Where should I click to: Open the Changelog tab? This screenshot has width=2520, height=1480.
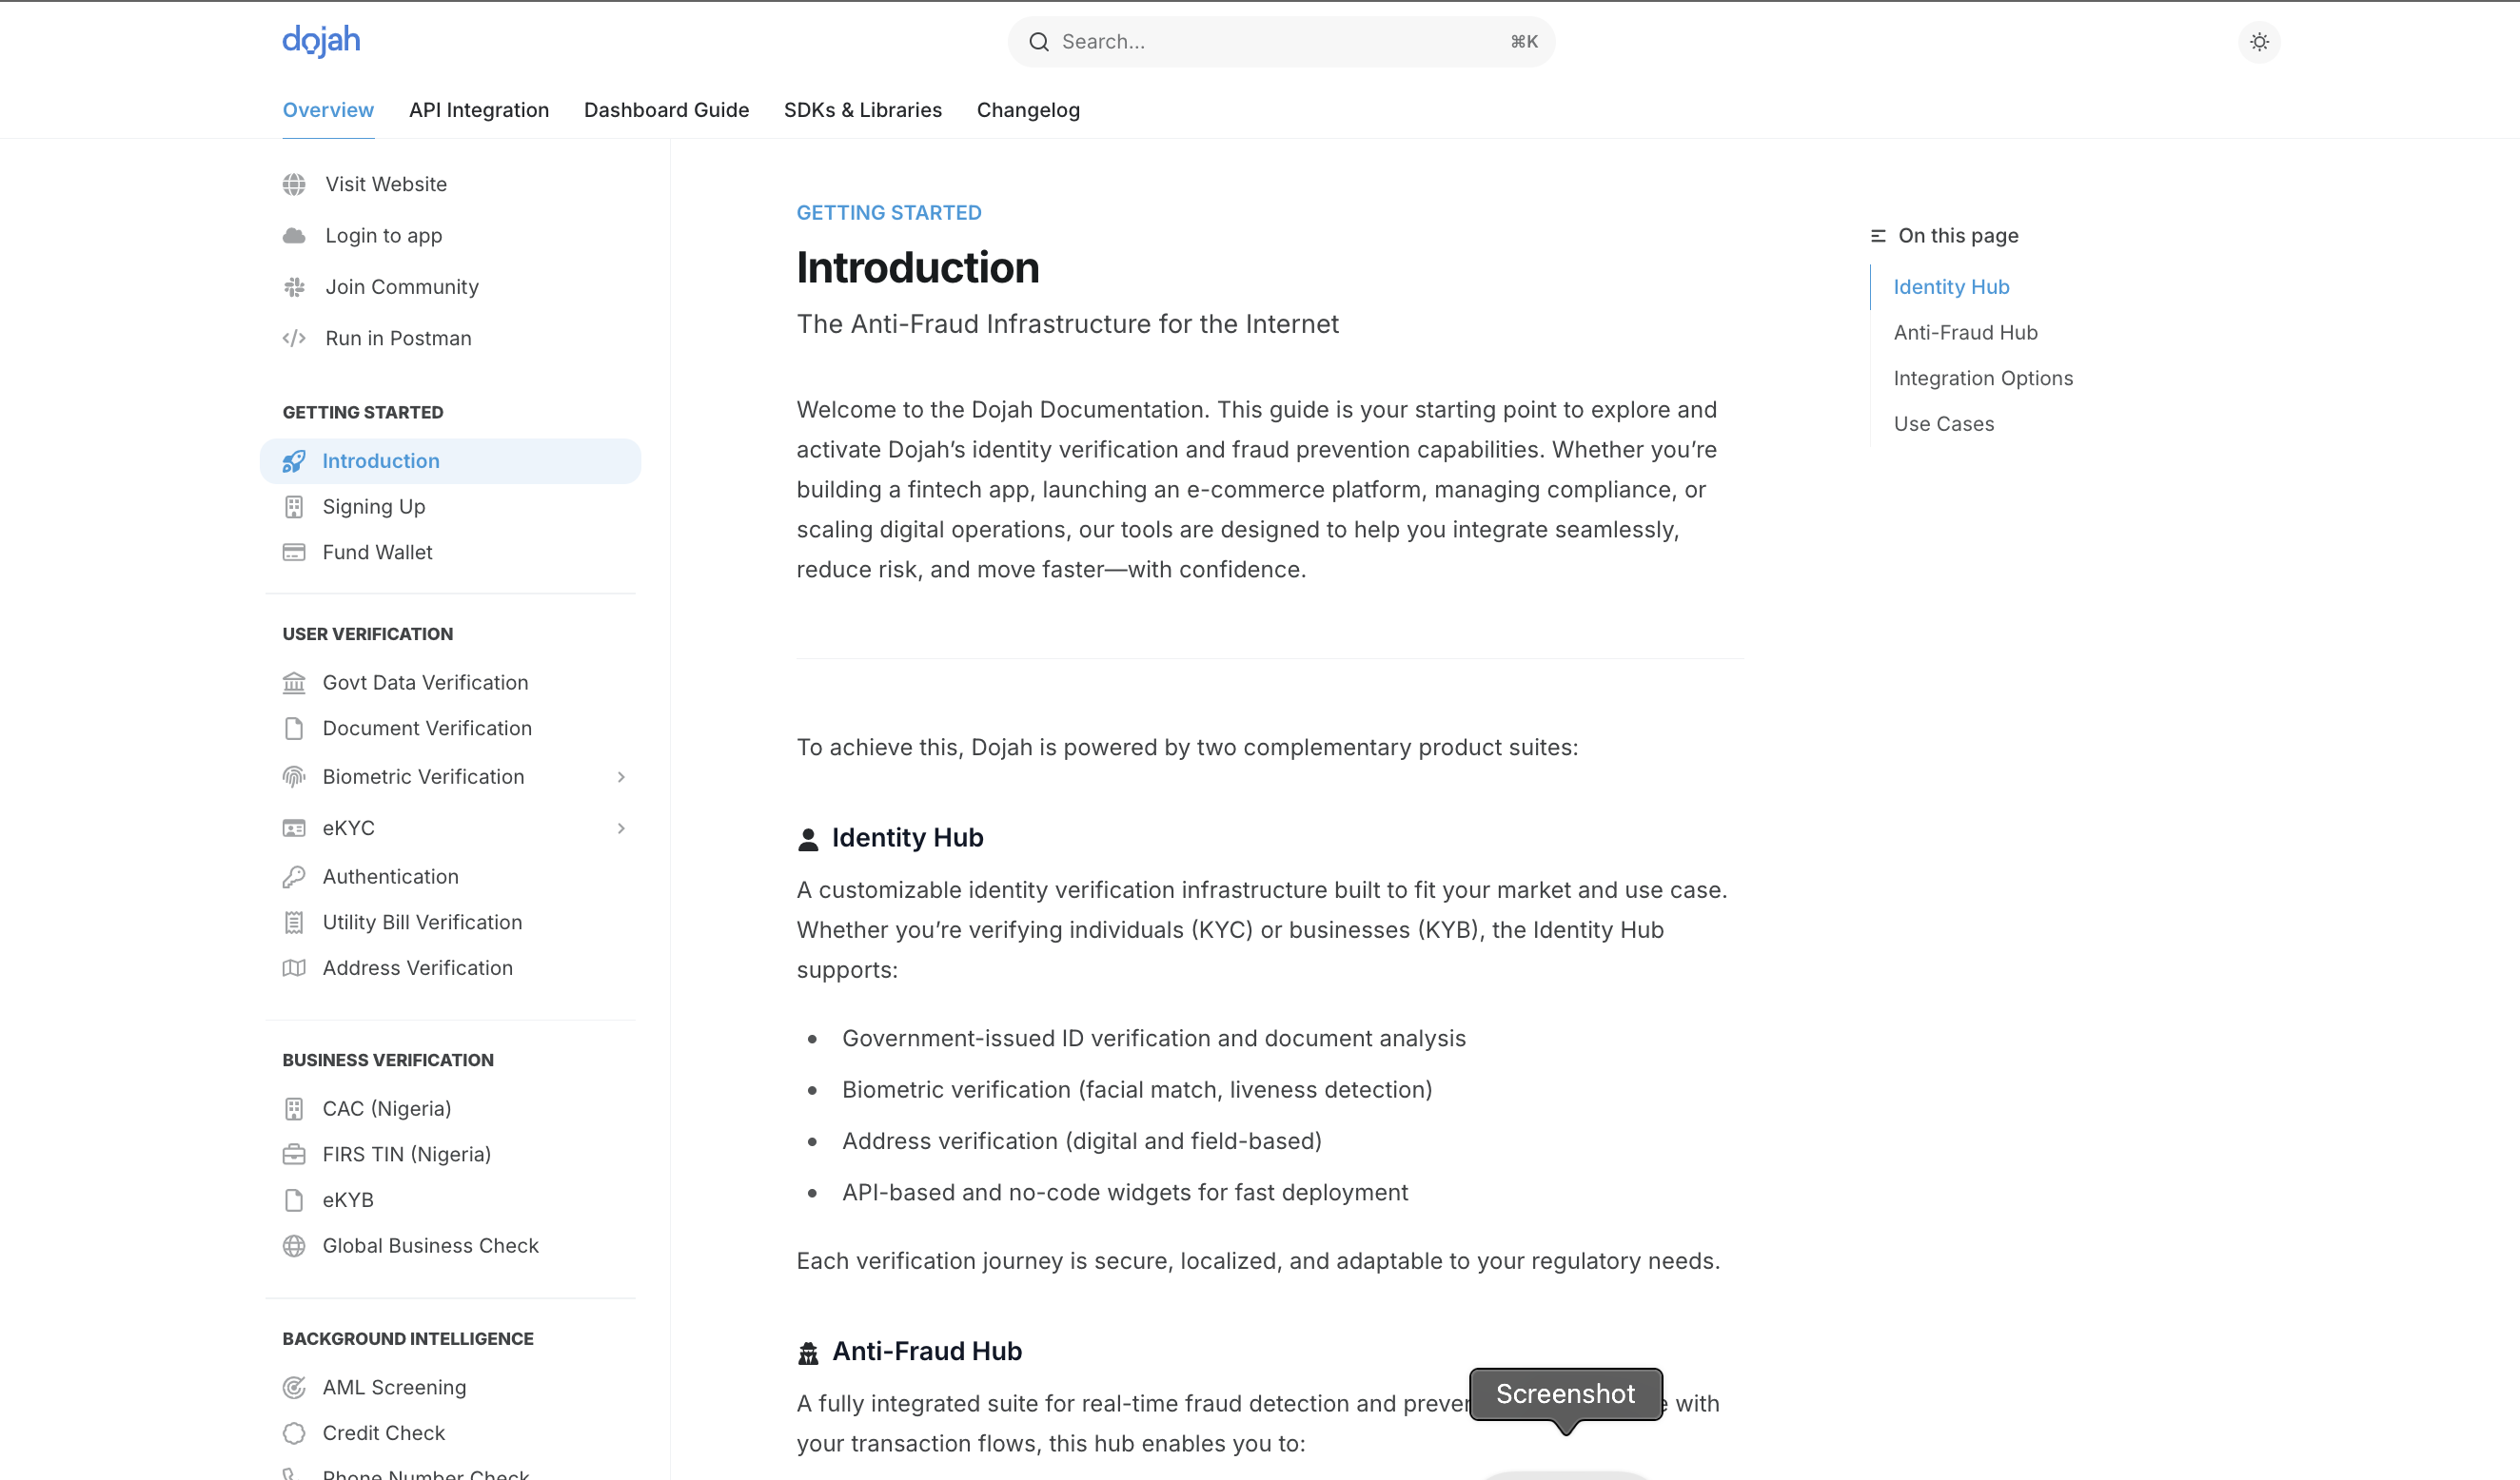tap(1028, 110)
